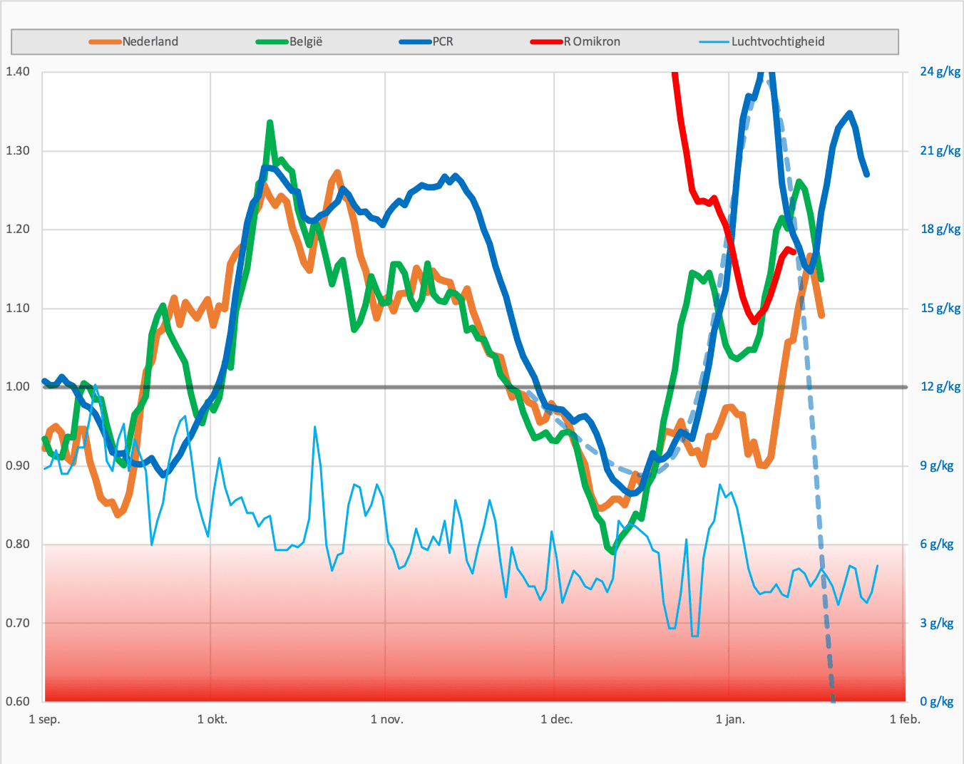Select the 1 jan. date label
Screen dimensions: 964x764
pyautogui.click(x=730, y=719)
